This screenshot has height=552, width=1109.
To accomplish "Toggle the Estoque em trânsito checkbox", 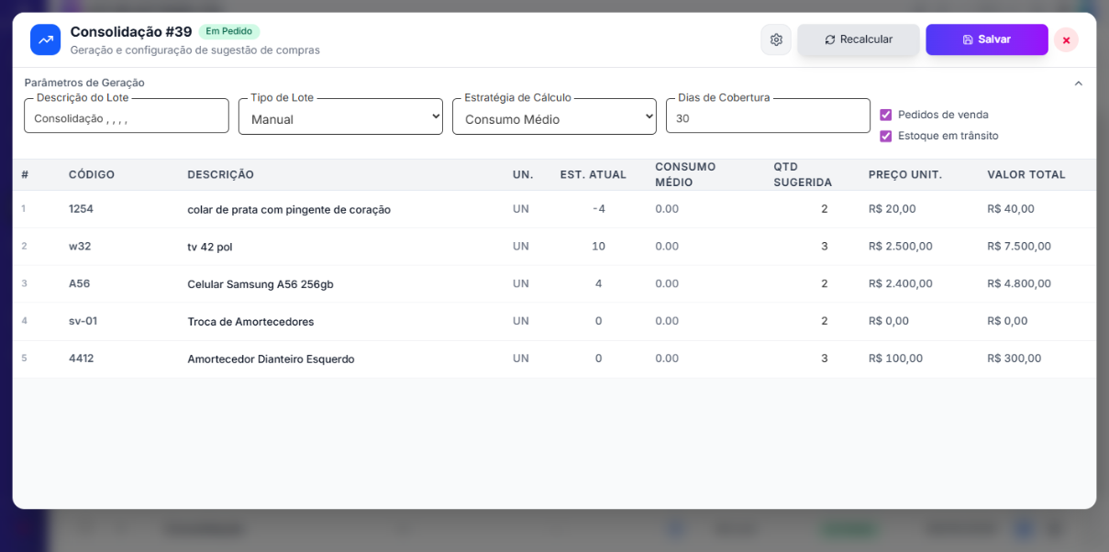I will click(886, 136).
